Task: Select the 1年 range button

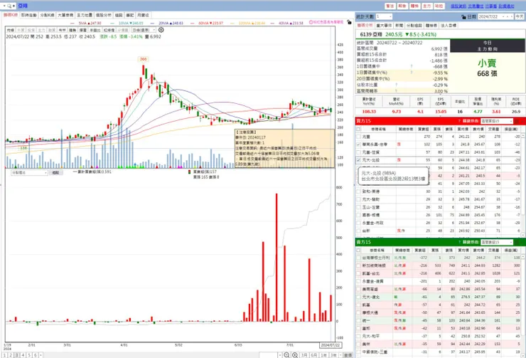Action: coord(323,355)
